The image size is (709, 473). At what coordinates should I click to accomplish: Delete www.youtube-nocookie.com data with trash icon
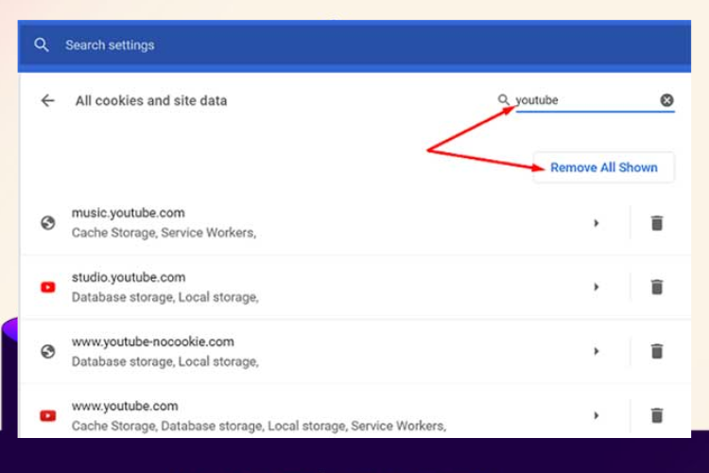tap(657, 351)
